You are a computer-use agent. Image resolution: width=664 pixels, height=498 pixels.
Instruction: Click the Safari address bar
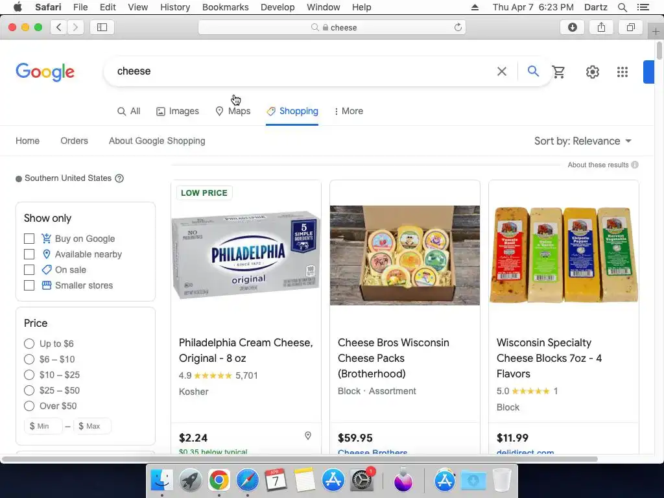pyautogui.click(x=332, y=27)
